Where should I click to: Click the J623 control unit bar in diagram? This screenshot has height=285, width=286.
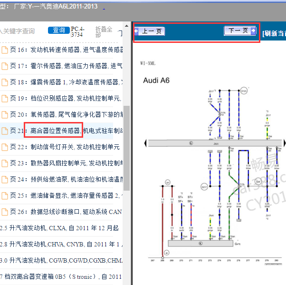pos(215,143)
